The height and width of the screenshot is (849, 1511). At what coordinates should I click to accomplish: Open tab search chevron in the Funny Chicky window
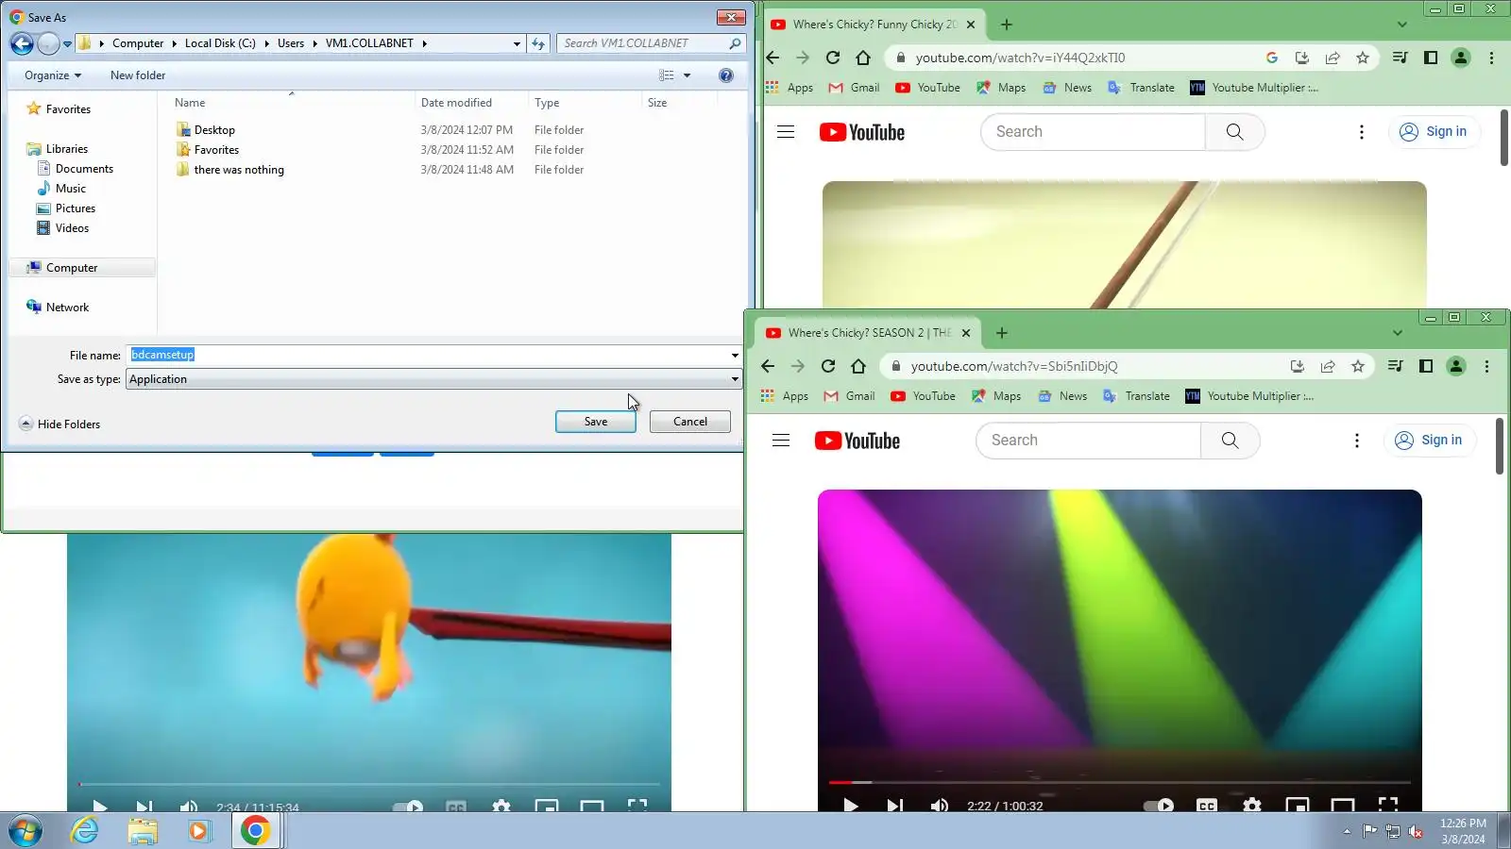coord(1402,25)
